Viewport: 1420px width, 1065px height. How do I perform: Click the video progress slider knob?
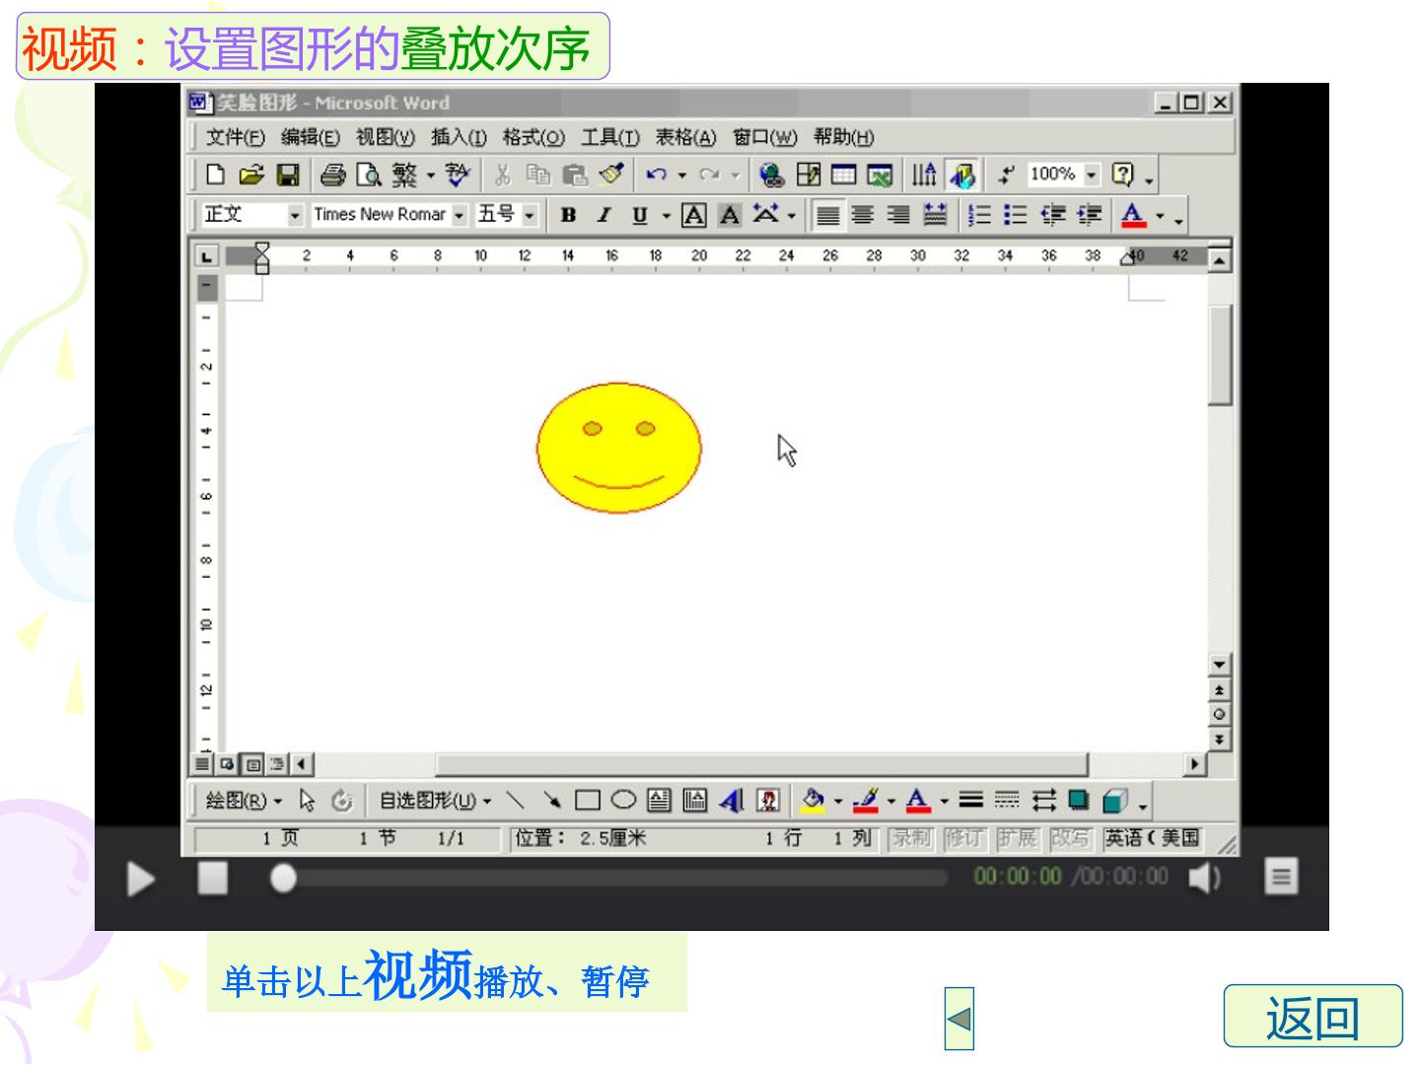pos(283,878)
